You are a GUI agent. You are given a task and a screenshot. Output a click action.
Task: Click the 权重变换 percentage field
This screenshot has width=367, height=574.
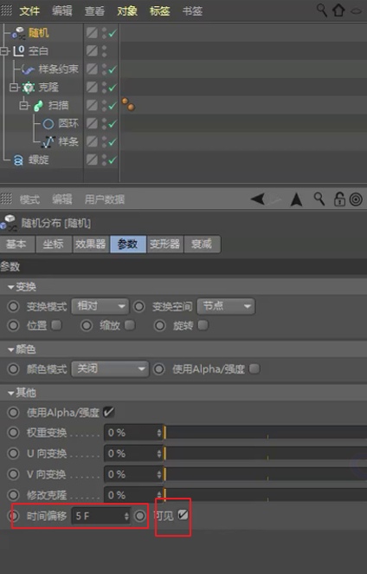133,433
